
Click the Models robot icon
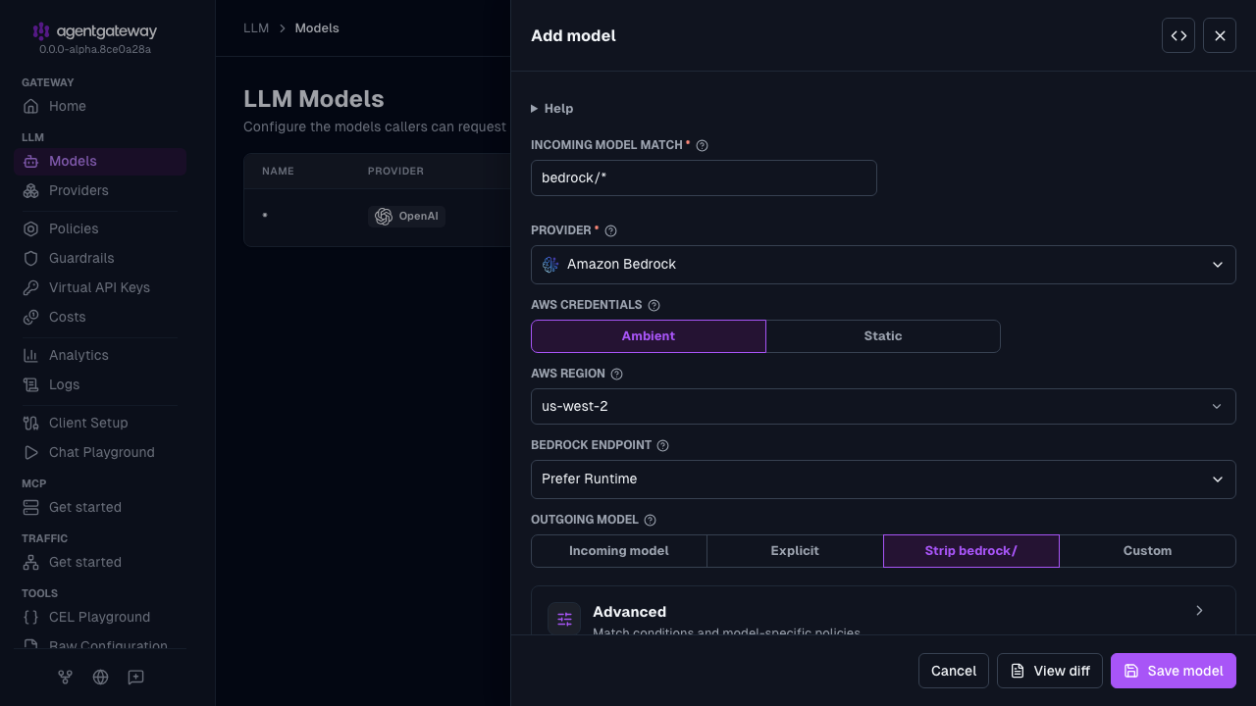pos(31,161)
